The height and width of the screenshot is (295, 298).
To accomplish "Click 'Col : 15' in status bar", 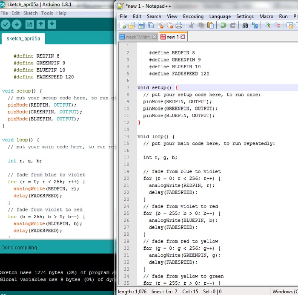I will [x=190, y=292].
